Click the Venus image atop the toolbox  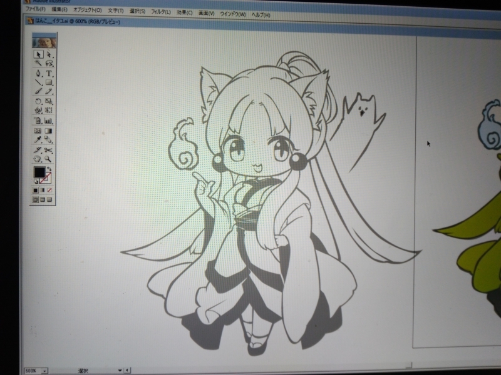[x=44, y=42]
